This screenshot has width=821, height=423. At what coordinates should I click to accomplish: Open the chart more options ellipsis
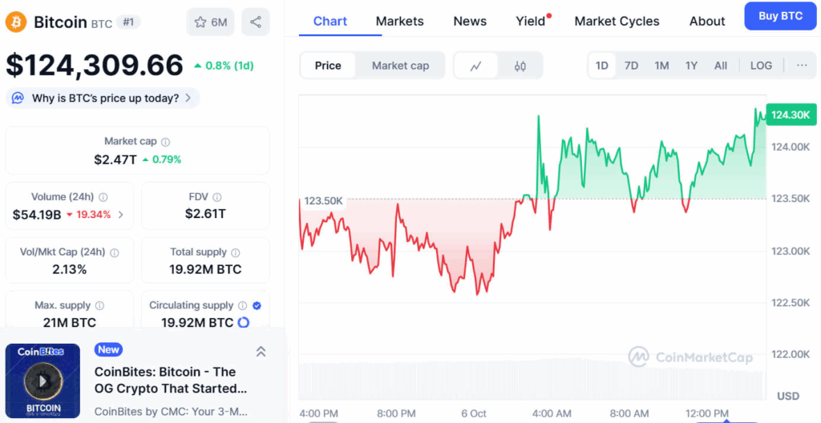(802, 66)
